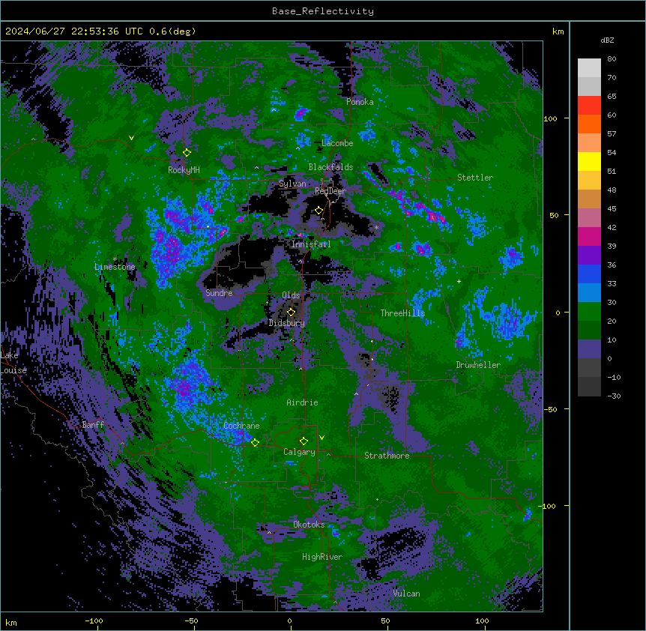Viewport: 646px width, 631px height.
Task: Select the orange 57-60 dBZ legend swatch
Action: coord(589,124)
